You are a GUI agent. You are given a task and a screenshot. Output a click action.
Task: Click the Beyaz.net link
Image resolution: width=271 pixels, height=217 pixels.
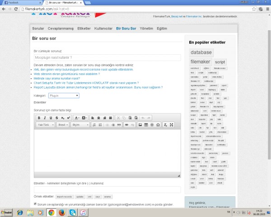click(177, 17)
